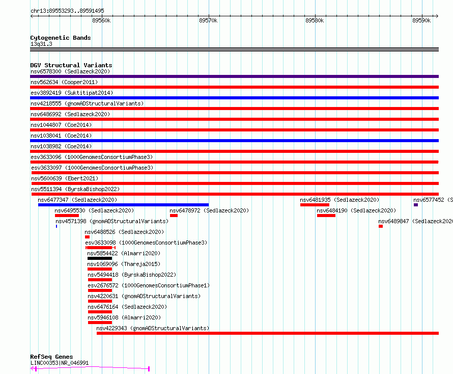Open variant nsv1069096 (Thareja2015)
Screen dimensions: 453x374
(124, 264)
